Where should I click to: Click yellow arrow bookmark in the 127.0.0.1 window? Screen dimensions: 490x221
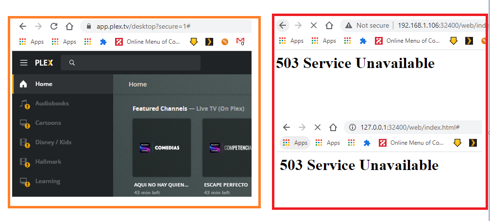point(457,143)
